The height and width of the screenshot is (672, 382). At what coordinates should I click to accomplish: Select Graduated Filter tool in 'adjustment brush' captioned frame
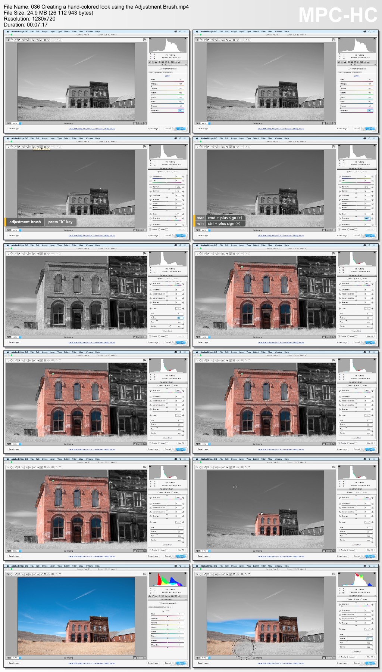[45, 147]
